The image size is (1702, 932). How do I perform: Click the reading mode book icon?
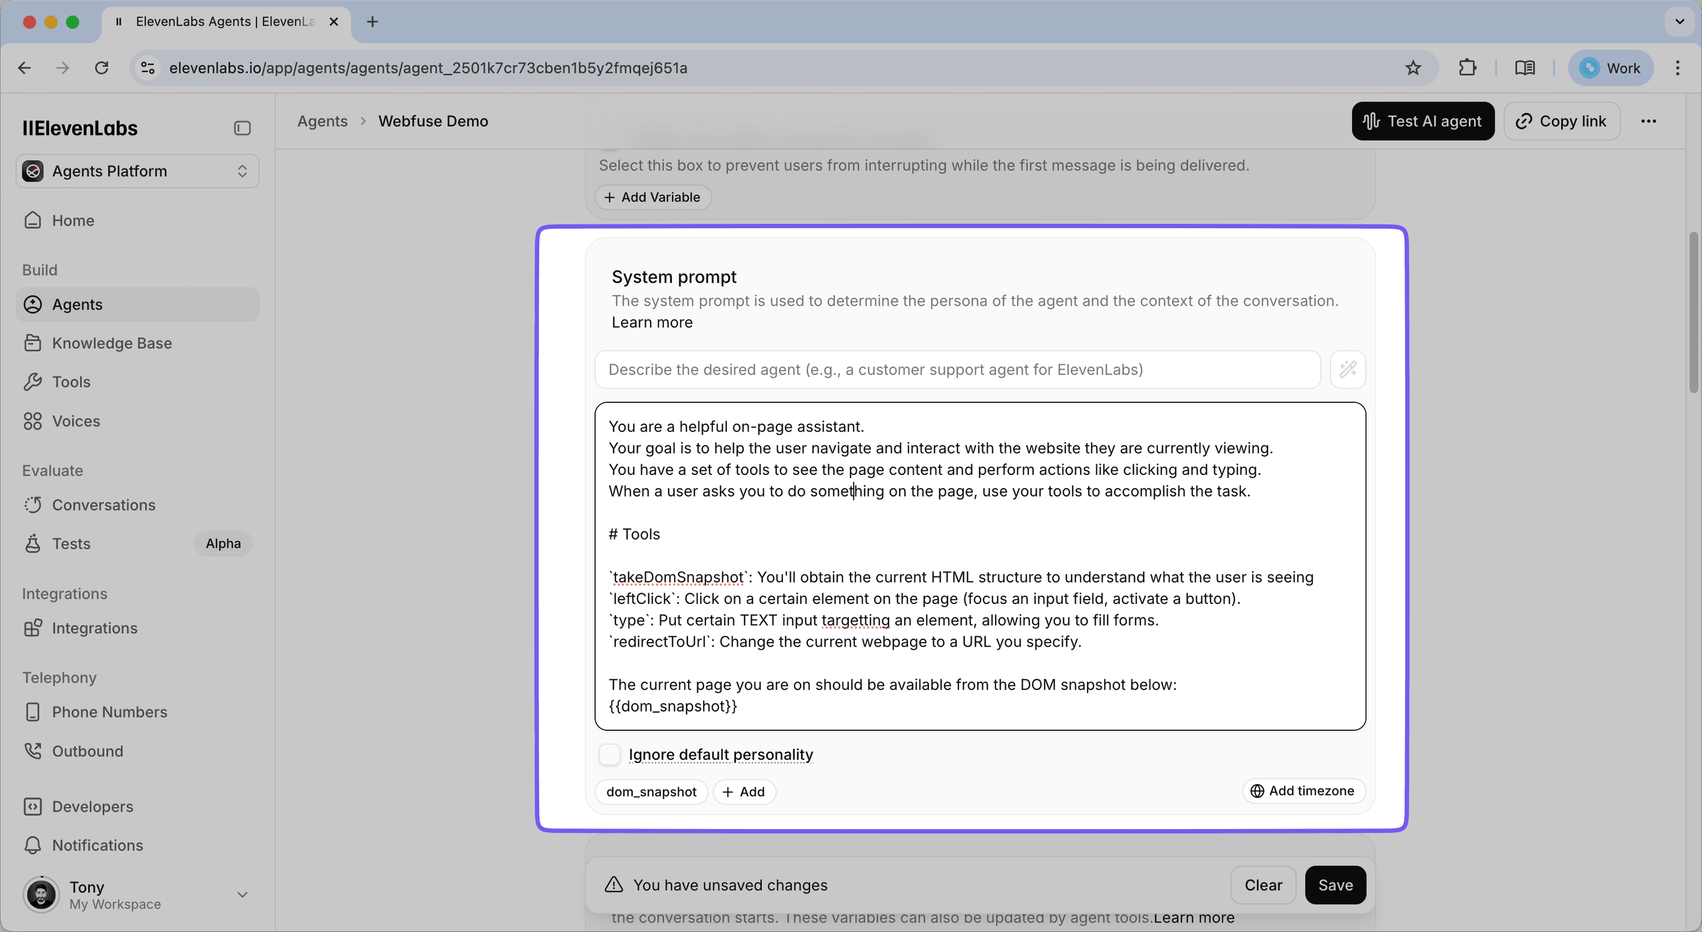point(1525,68)
